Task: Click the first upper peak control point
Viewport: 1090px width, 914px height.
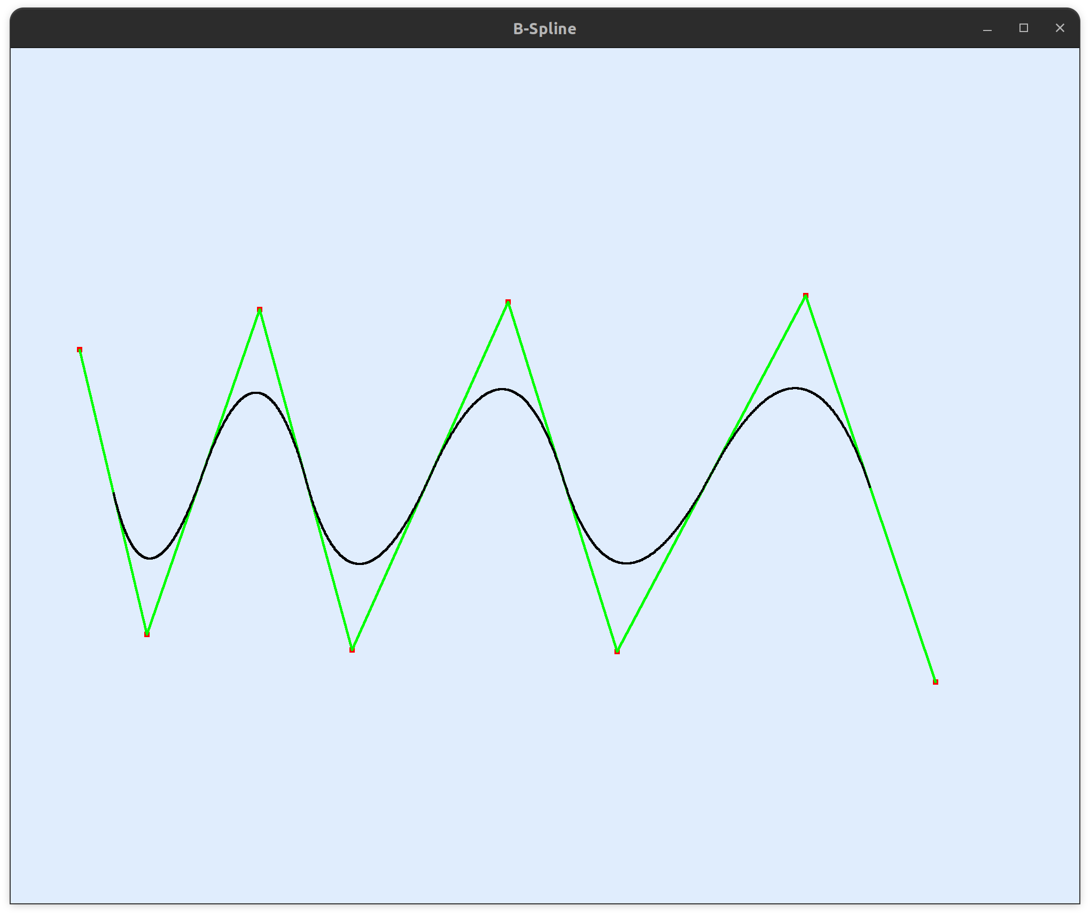Action: click(260, 309)
